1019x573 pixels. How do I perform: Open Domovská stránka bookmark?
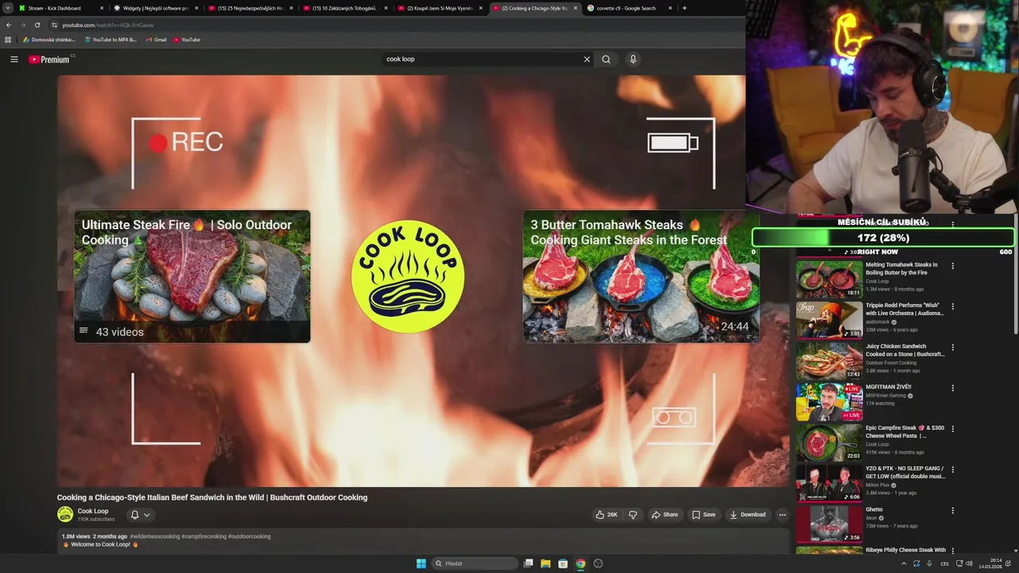[49, 40]
